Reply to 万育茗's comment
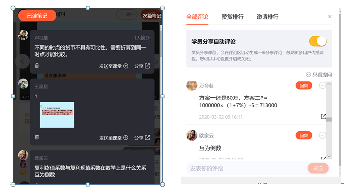351x194 pixels. (304, 86)
